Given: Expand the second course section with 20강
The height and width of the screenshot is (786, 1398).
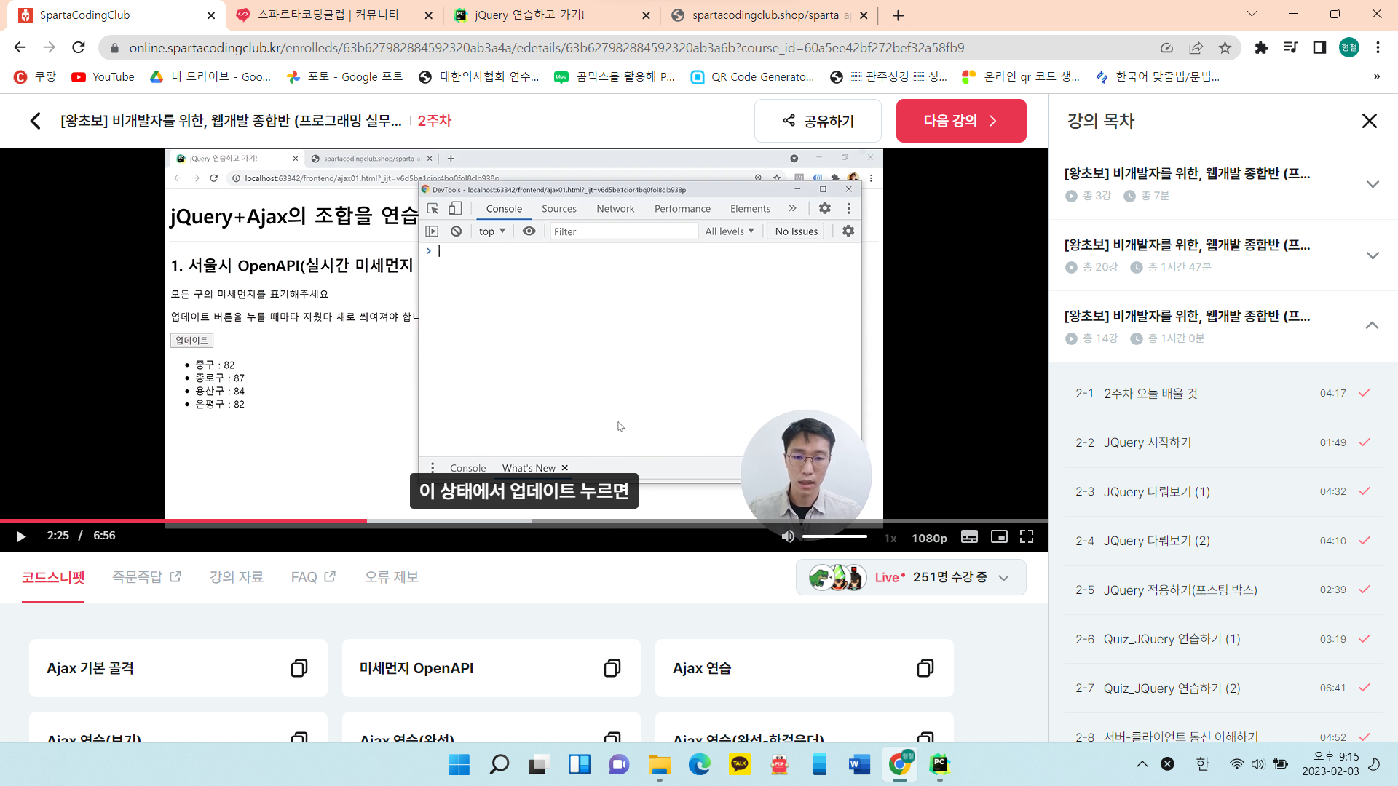Looking at the screenshot, I should (1373, 255).
